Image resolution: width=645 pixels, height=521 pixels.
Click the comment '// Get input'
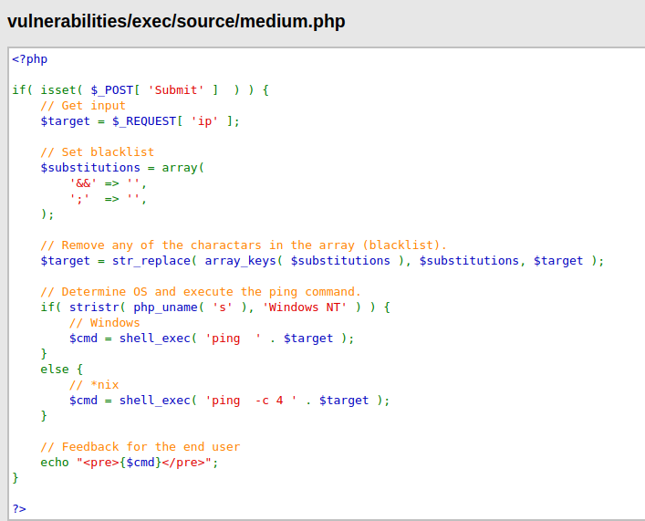click(83, 106)
